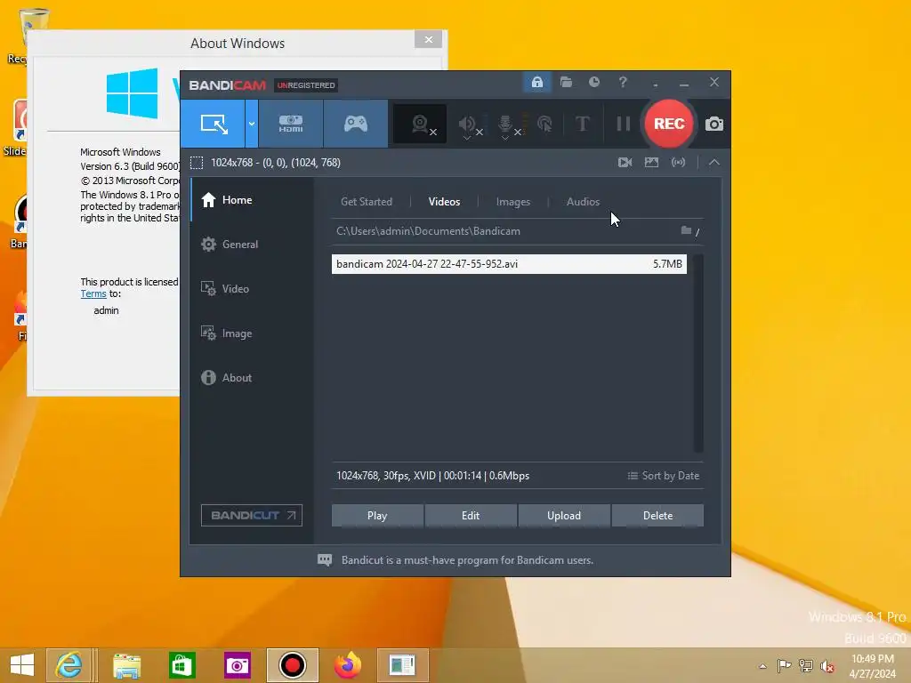This screenshot has height=683, width=911.
Task: Click the image picture icon in status bar
Action: 652,163
